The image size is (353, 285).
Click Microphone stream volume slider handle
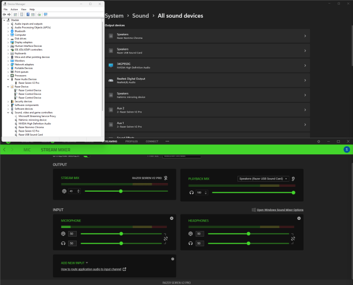[x=121, y=234]
